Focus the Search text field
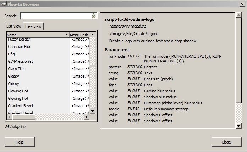Viewport: 247px width, 152px height. 59,16
